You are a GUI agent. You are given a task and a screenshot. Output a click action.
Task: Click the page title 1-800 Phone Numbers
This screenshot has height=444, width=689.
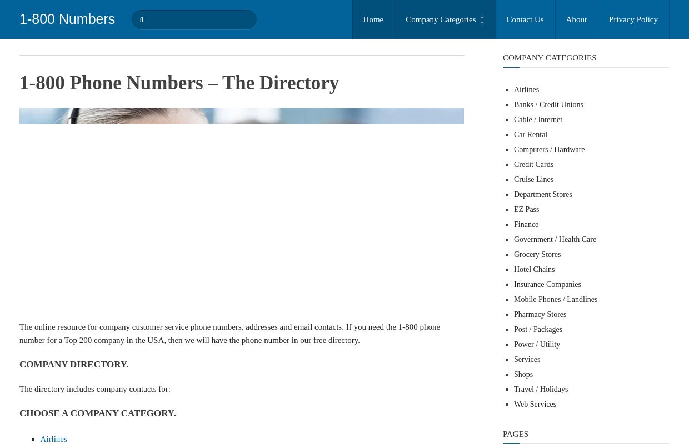pyautogui.click(x=179, y=83)
